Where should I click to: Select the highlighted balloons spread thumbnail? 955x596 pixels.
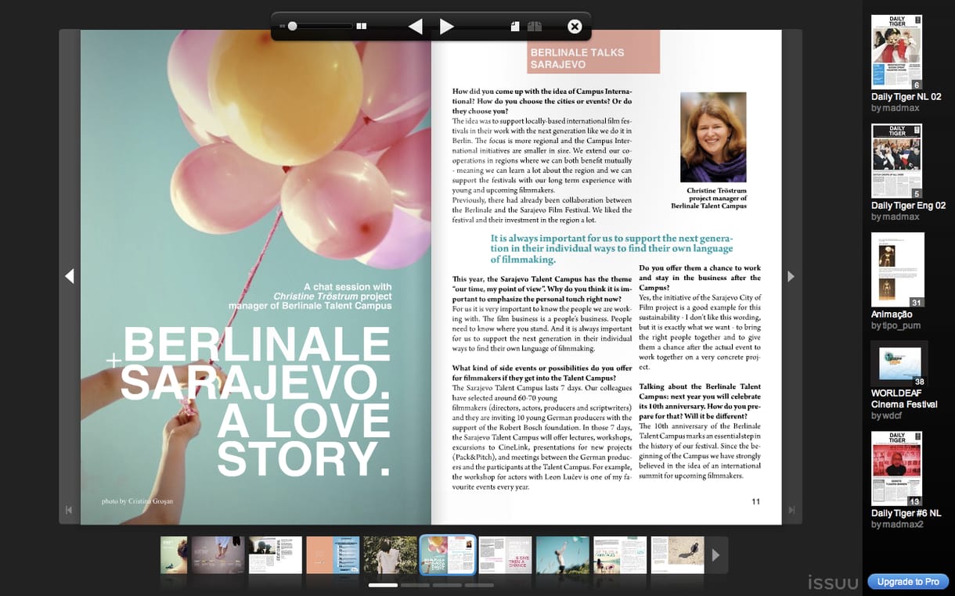pyautogui.click(x=448, y=555)
